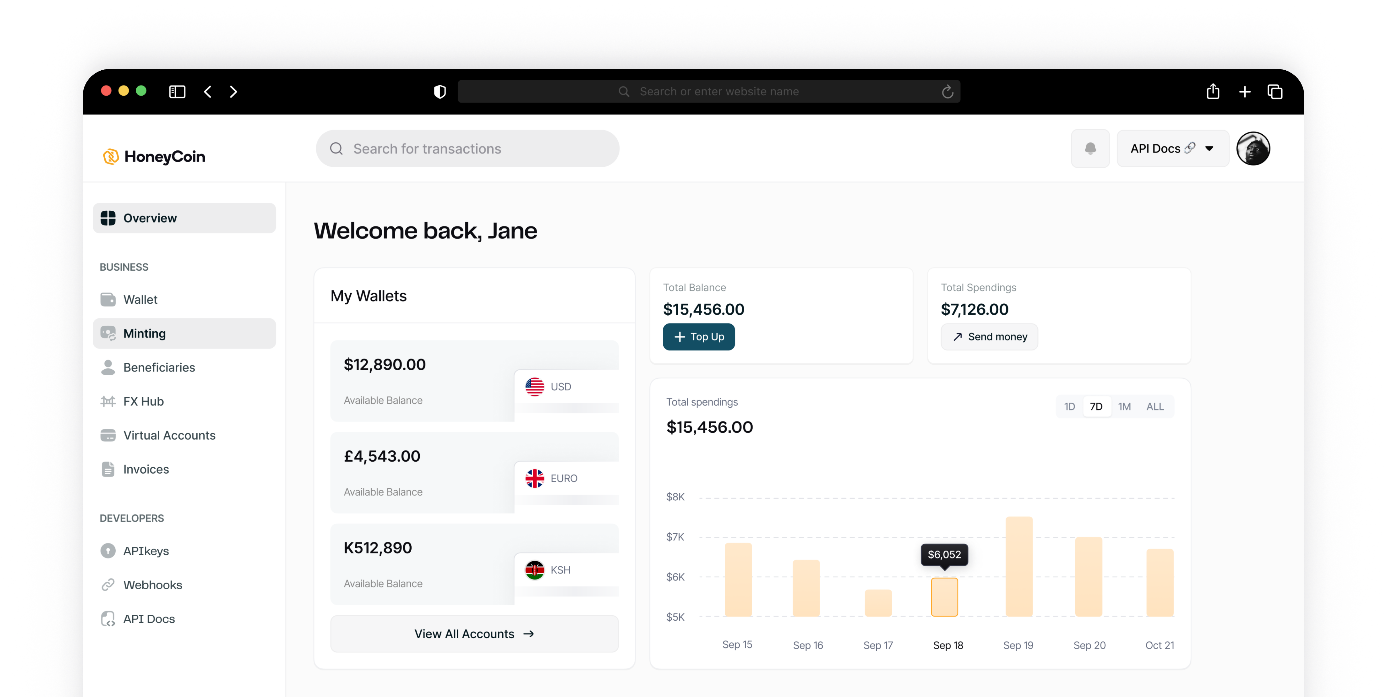Open the K512,890 wallet card
The height and width of the screenshot is (697, 1387).
coord(474,564)
